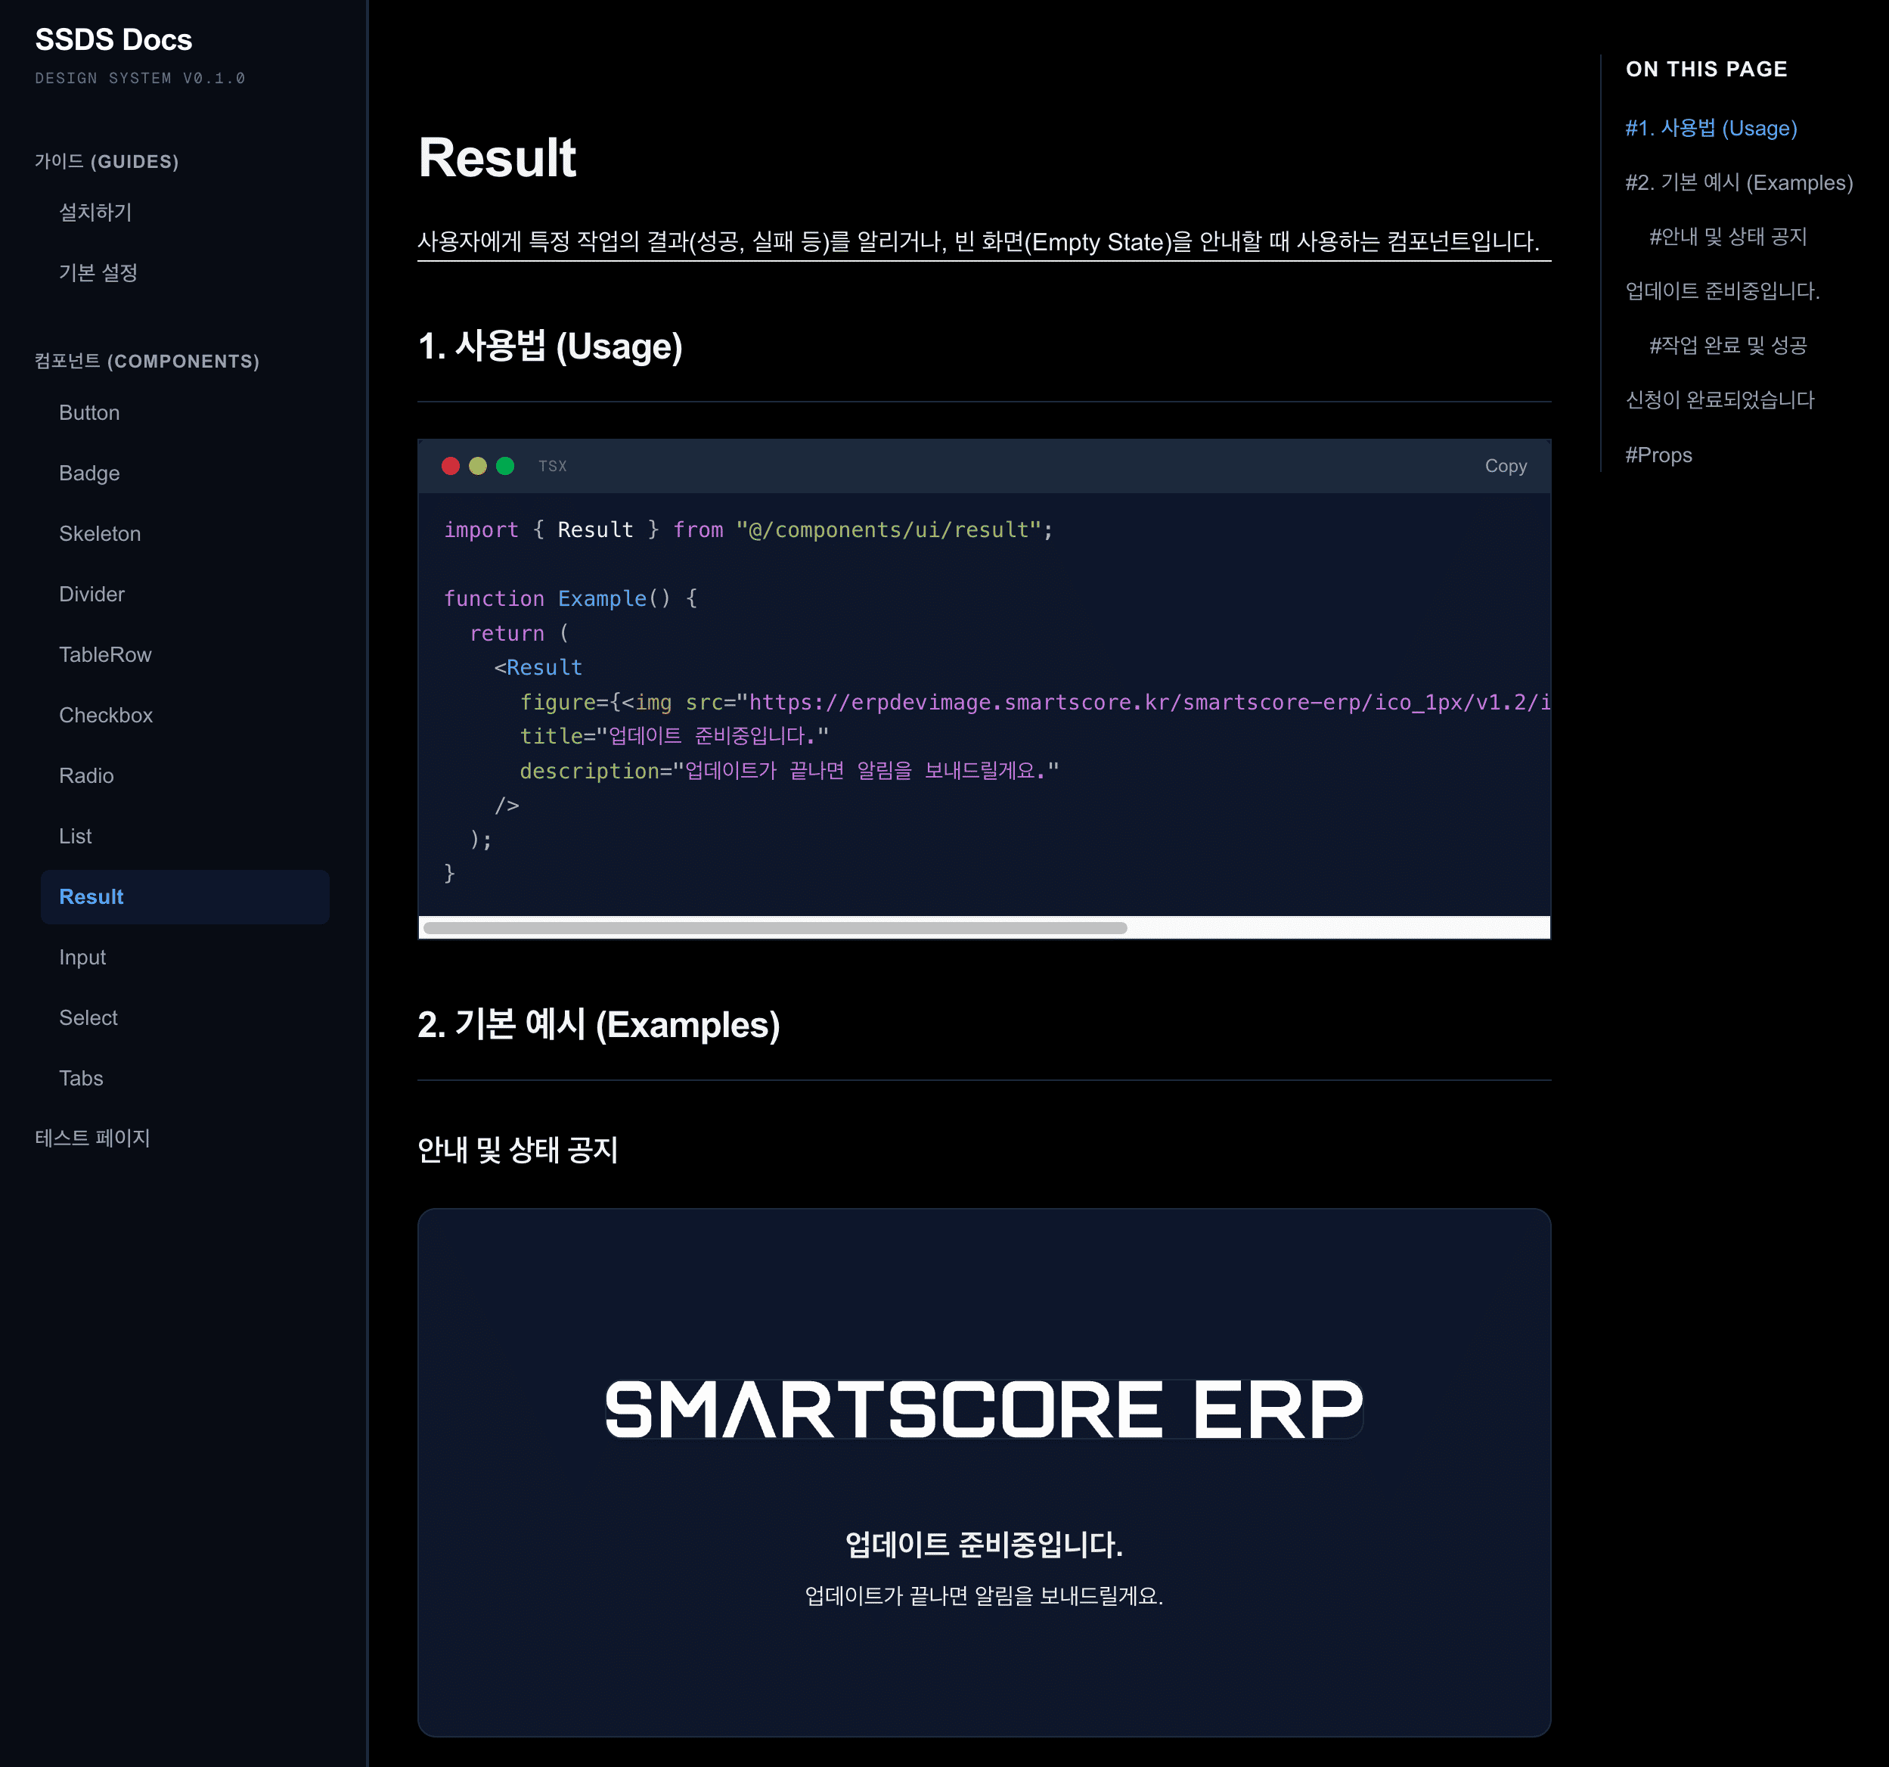The width and height of the screenshot is (1889, 1767).
Task: Click the 안내 및 상태 공지 subheading
Action: pyautogui.click(x=518, y=1150)
